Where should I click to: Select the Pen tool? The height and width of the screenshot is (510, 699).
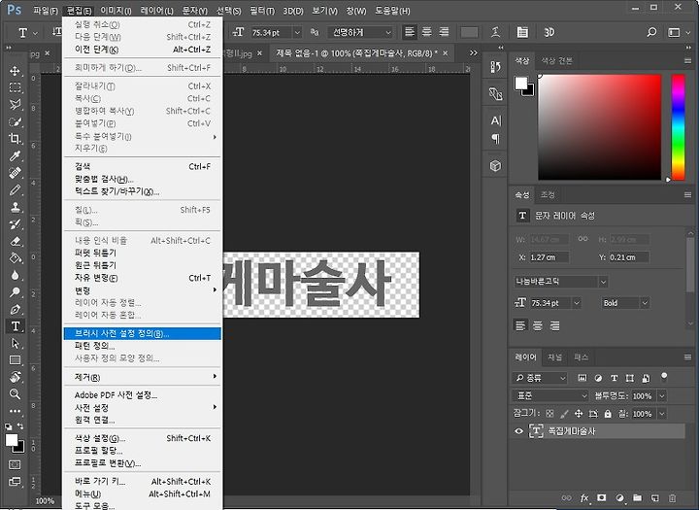pyautogui.click(x=15, y=309)
